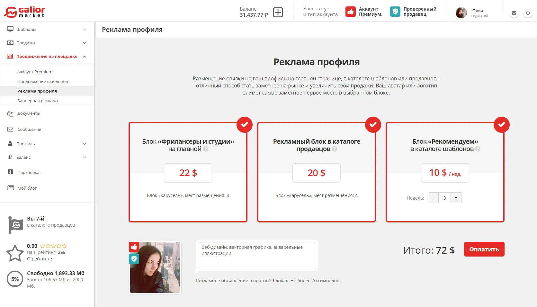The image size is (537, 307).
Task: Deselect the «Рекомендуем» block checkmark
Action: pyautogui.click(x=501, y=125)
